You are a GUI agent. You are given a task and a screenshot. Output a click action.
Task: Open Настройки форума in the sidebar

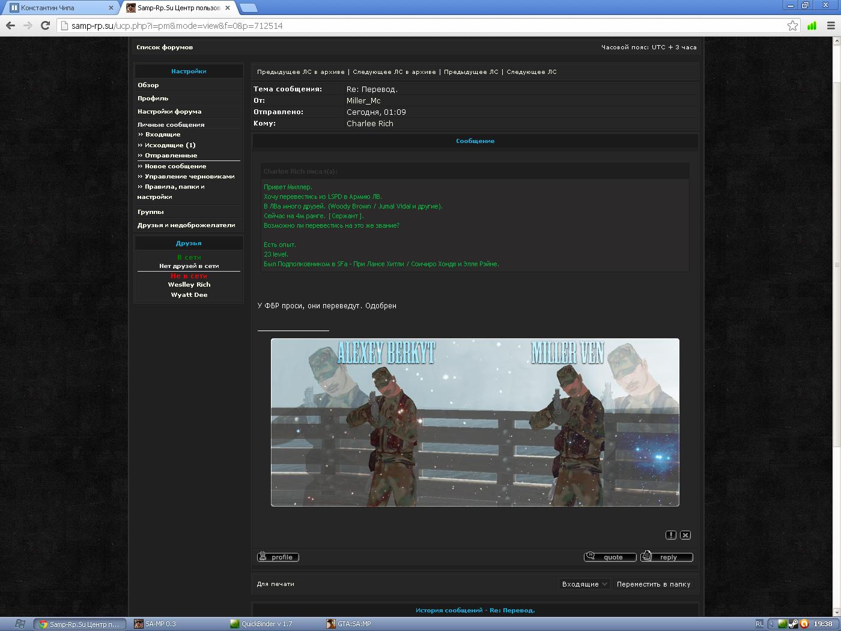169,111
